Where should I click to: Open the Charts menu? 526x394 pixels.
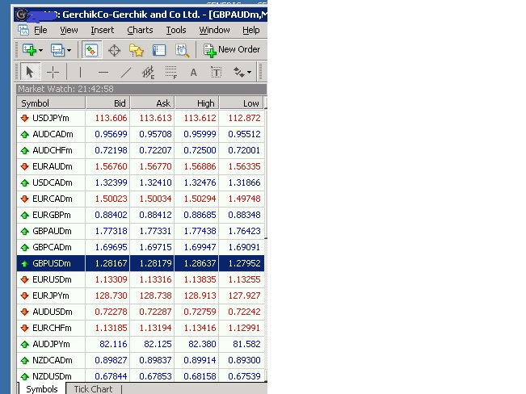coord(140,30)
